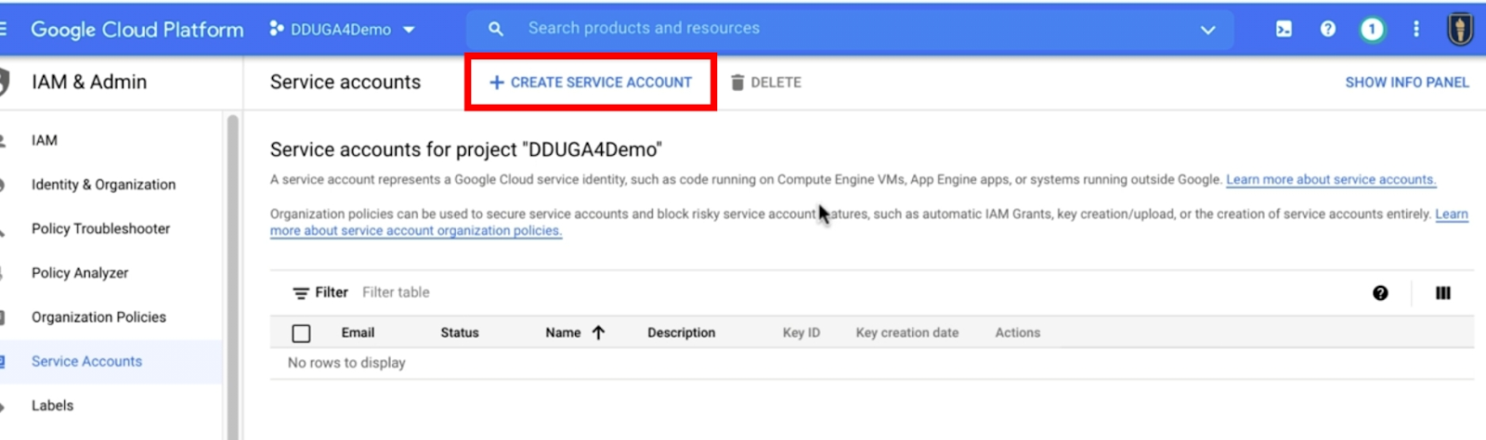
Task: Click the Email column header
Action: (x=358, y=332)
